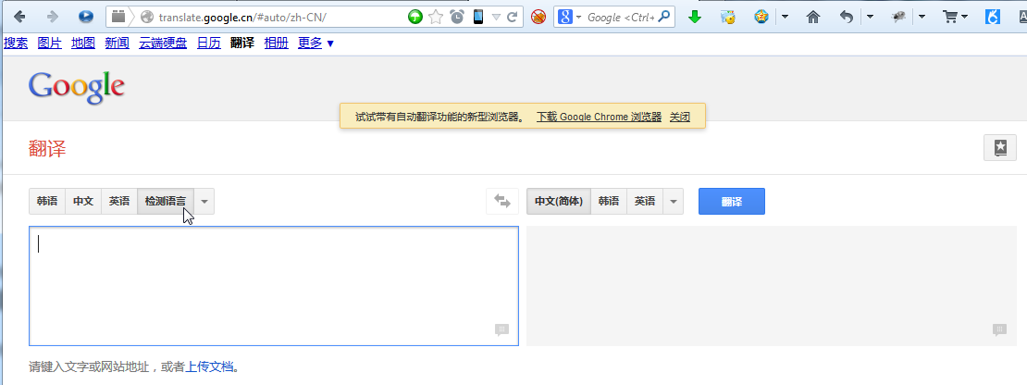The image size is (1027, 385).
Task: Click the result box speech bubble icon
Action: pyautogui.click(x=999, y=329)
